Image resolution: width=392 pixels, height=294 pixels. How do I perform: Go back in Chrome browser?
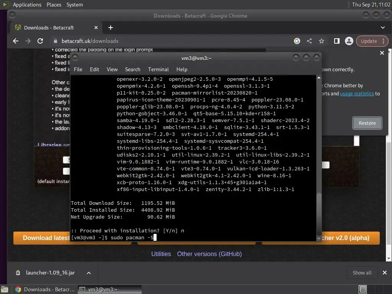15,41
